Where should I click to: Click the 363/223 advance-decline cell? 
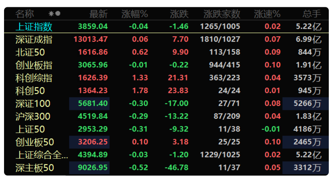click(x=225, y=78)
